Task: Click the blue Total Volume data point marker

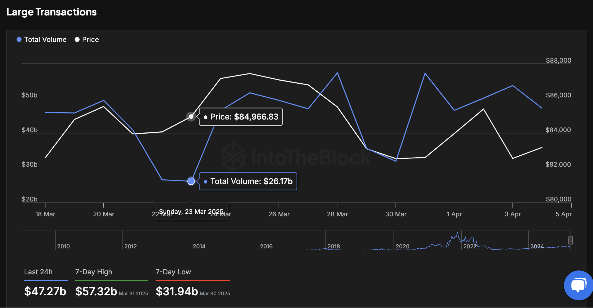Action: click(191, 181)
